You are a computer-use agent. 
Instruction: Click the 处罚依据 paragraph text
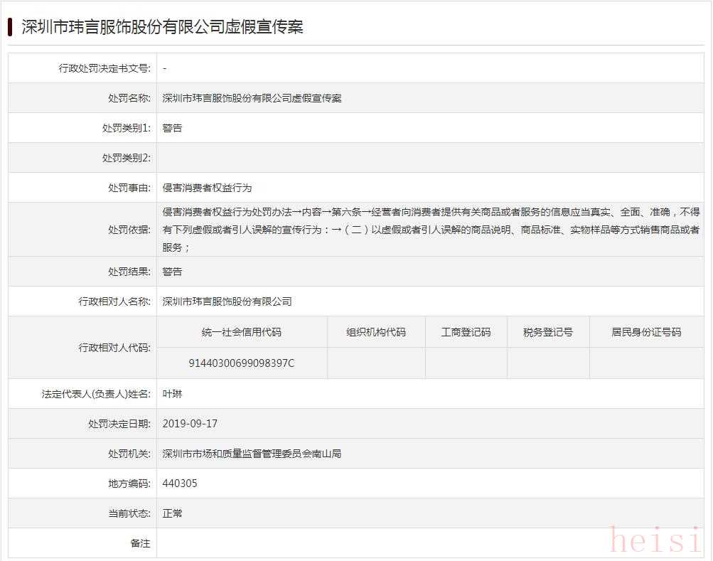point(431,230)
